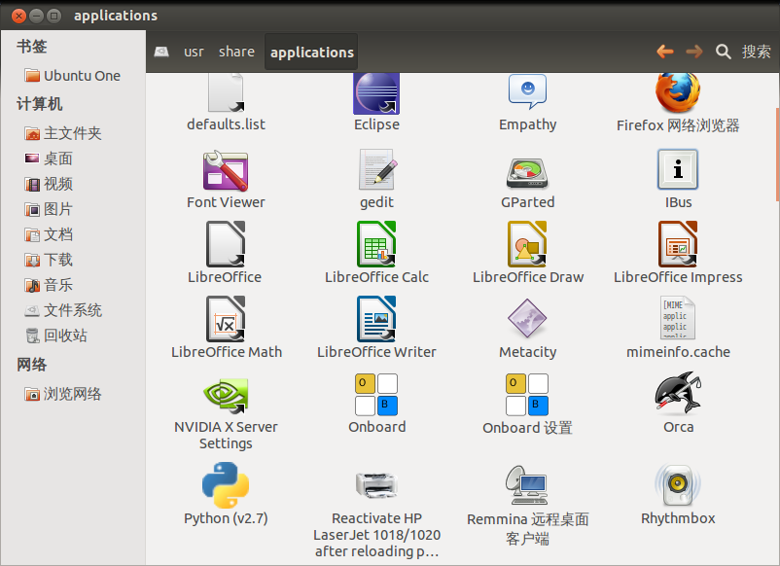Screen dimensions: 780x566
Task: Go back with the left arrow
Action: (x=665, y=52)
